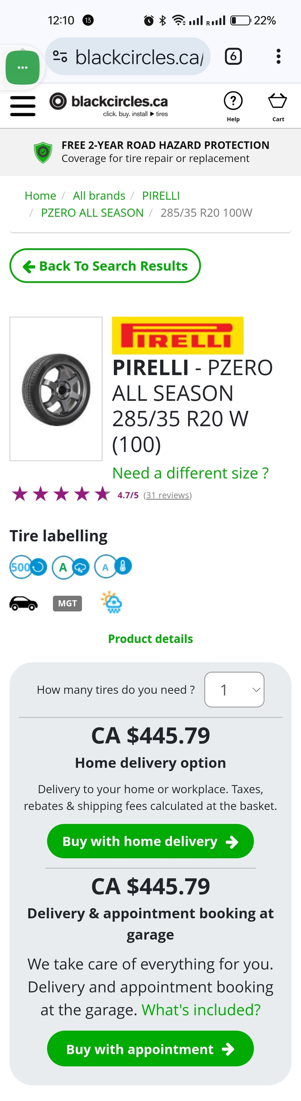Viewport: 301px width, 1101px height.
Task: Go to Home breadcrumb
Action: pos(41,196)
